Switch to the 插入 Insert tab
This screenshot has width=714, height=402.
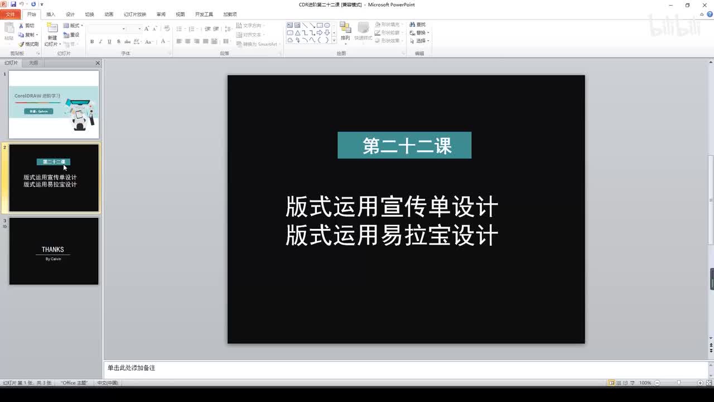click(51, 15)
